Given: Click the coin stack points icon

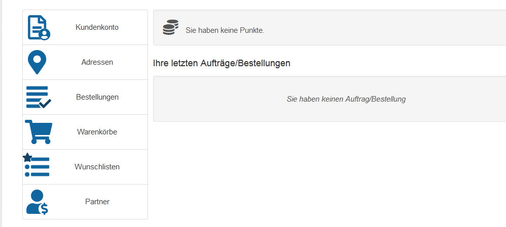Looking at the screenshot, I should point(171,27).
